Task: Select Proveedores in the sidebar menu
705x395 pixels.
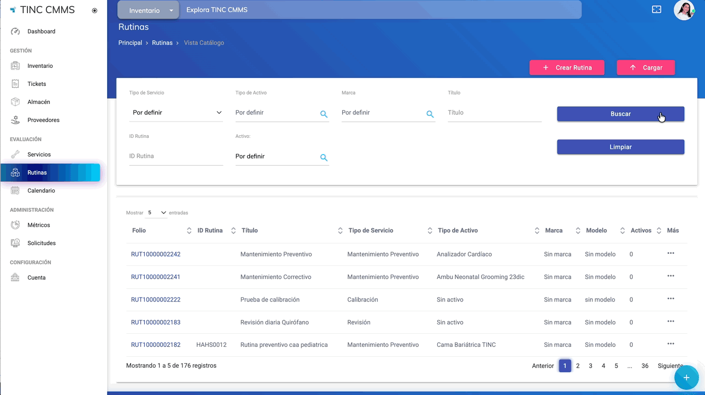Action: point(43,120)
